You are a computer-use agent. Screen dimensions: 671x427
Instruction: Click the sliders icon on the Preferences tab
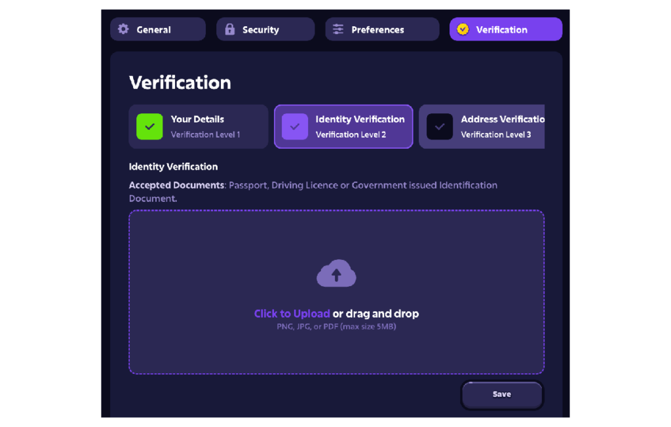(x=338, y=29)
